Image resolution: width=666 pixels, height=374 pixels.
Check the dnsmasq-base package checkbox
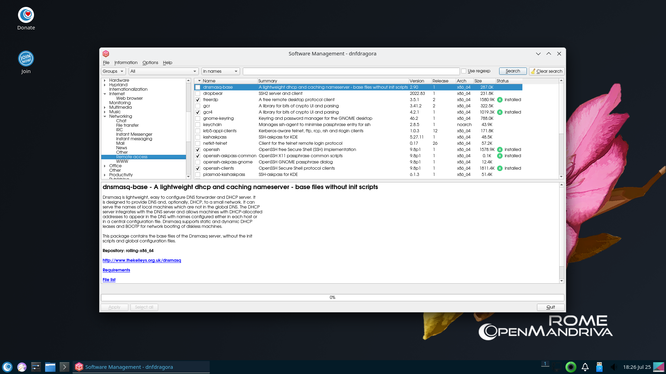tap(198, 87)
